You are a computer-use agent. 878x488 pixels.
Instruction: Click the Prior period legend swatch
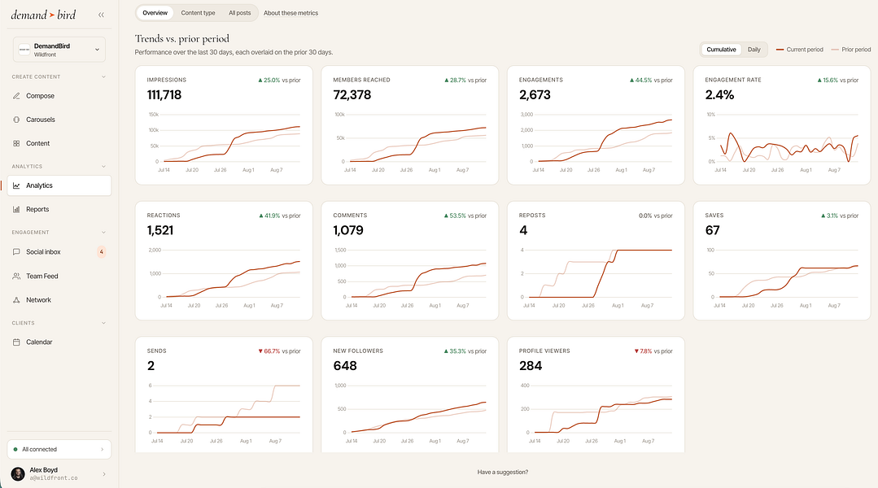[x=835, y=50]
